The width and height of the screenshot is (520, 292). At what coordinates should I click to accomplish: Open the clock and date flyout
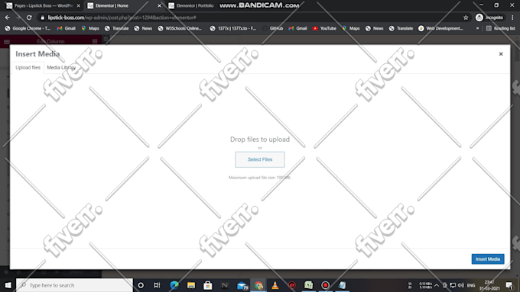(489, 285)
